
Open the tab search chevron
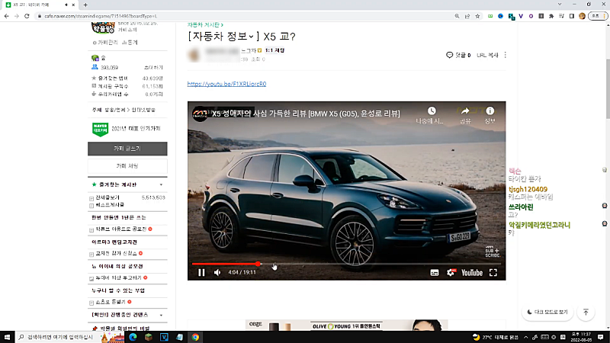[x=560, y=5]
